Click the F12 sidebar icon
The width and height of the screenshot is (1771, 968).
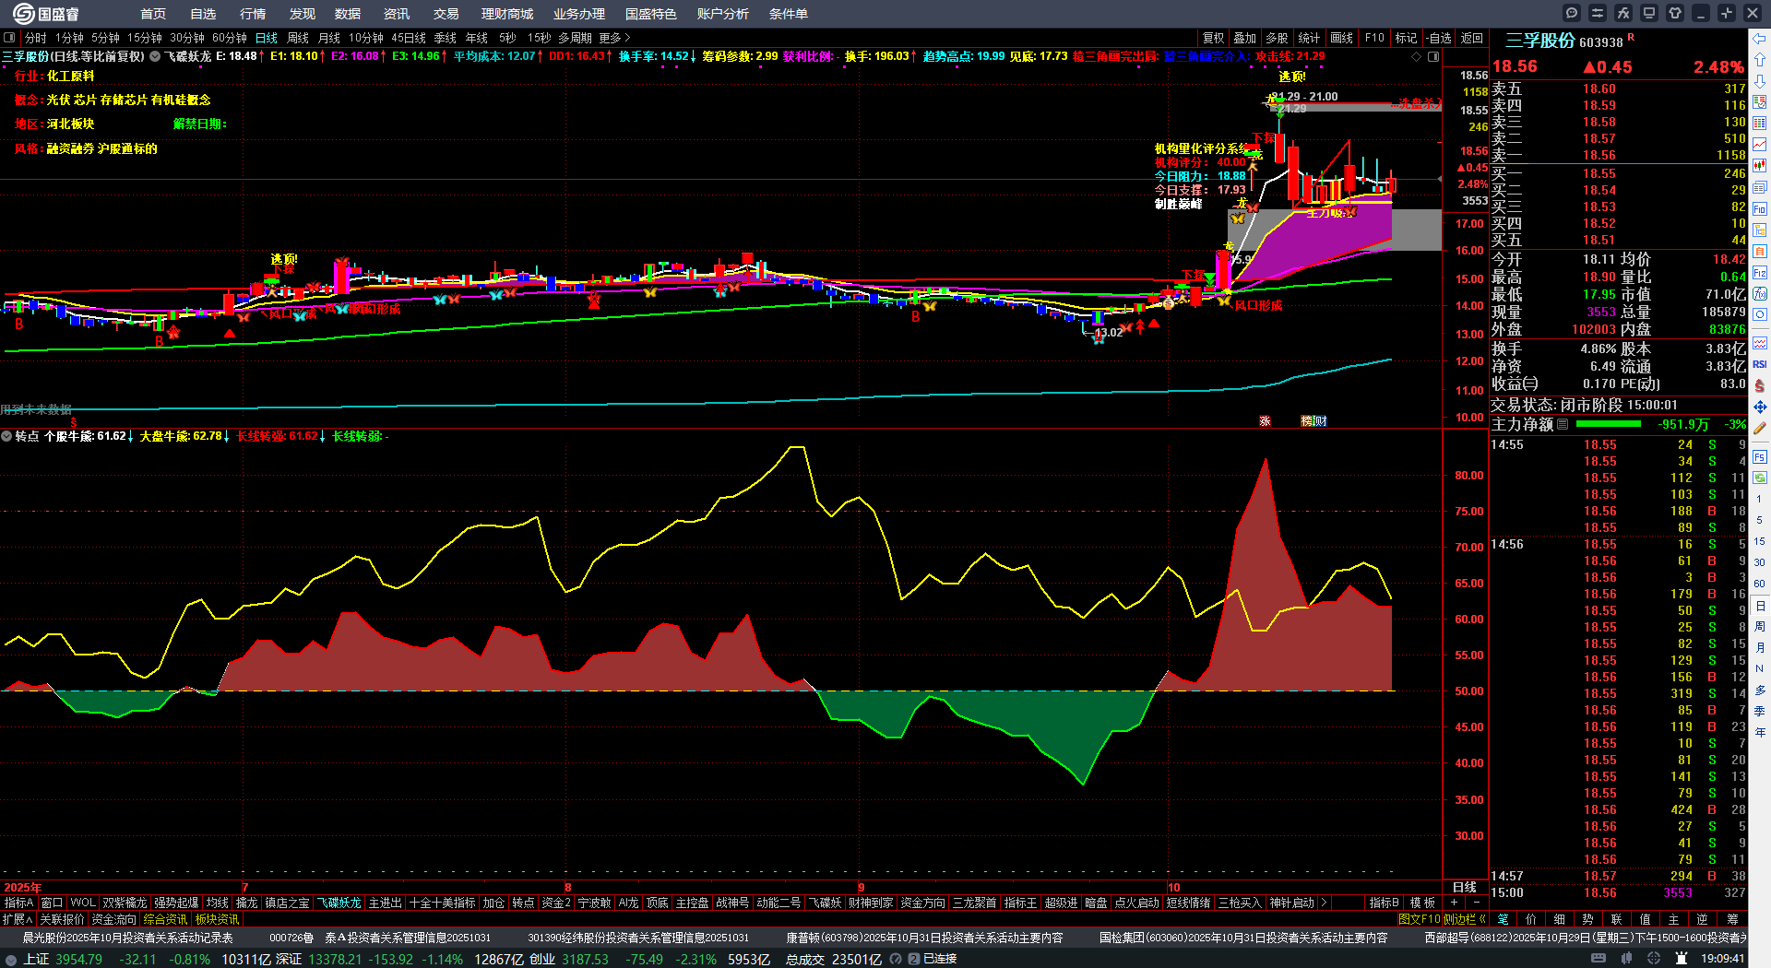pyautogui.click(x=1760, y=273)
